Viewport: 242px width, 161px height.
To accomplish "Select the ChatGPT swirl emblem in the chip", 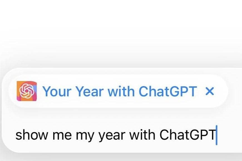I will (26, 91).
